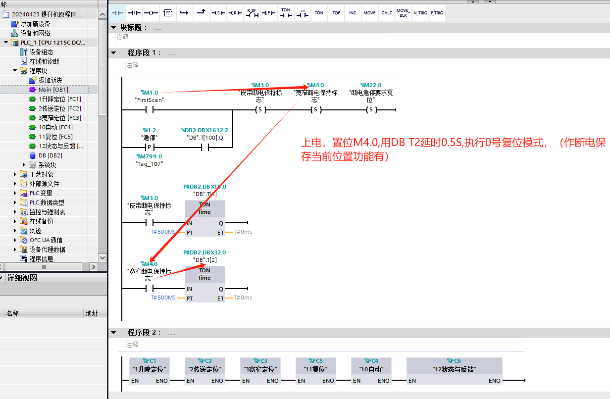Open the Main [OB1] block

point(53,90)
